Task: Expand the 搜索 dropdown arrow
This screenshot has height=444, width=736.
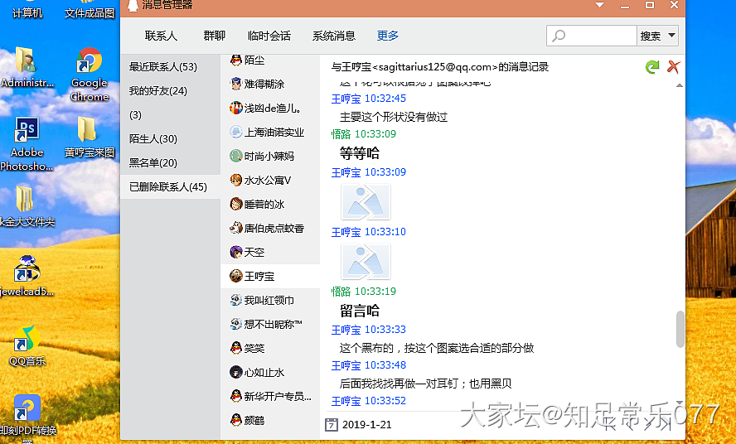Action: [x=671, y=36]
